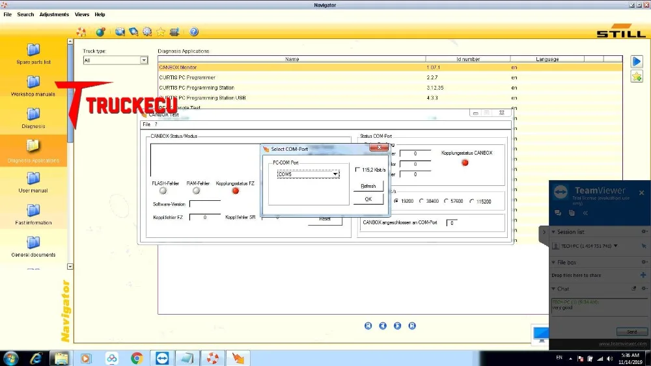Open the PC-COM Port COM5 dropdown
This screenshot has height=366, width=651.
click(x=335, y=174)
